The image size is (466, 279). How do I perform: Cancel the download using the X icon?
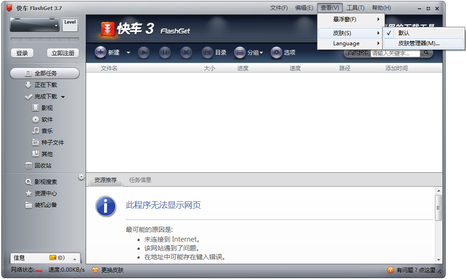click(x=186, y=52)
